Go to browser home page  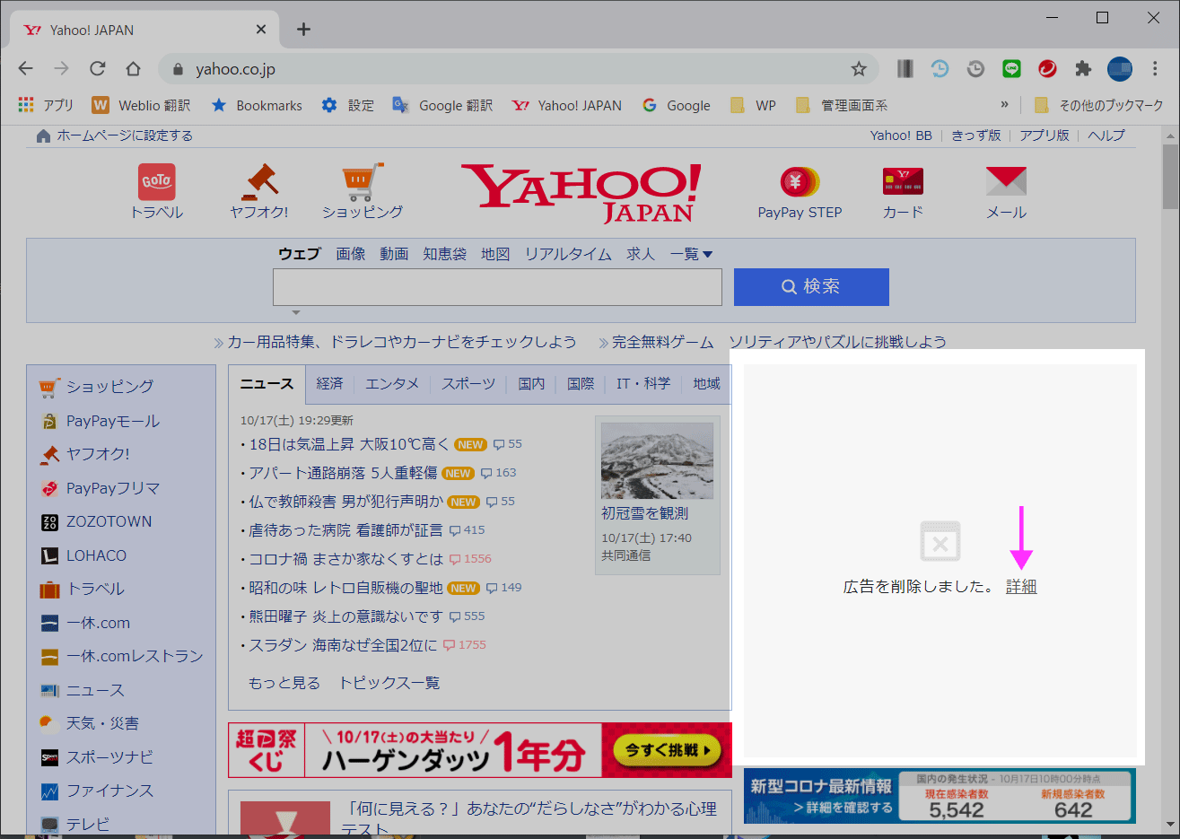pos(133,69)
